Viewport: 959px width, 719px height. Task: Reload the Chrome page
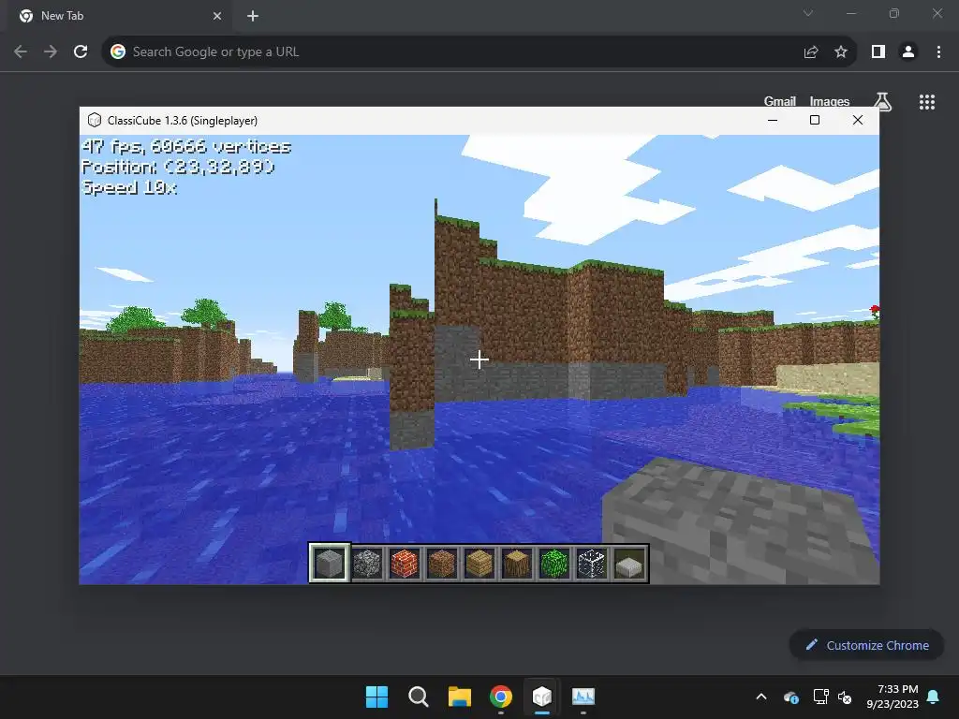[x=81, y=52]
